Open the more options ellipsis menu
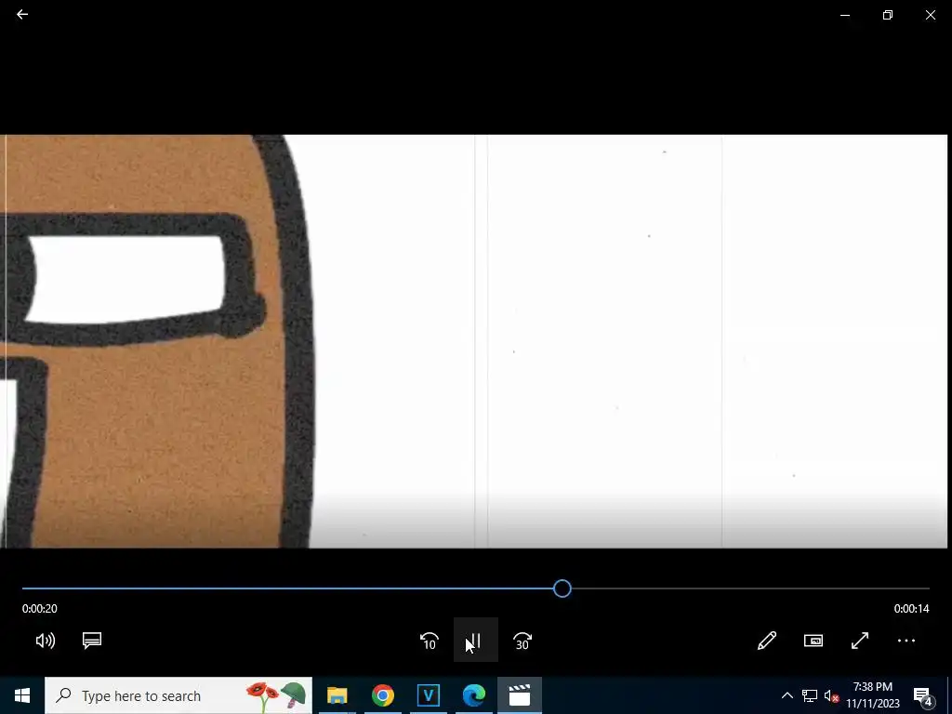Screen dimensions: 952x714 (x=906, y=641)
